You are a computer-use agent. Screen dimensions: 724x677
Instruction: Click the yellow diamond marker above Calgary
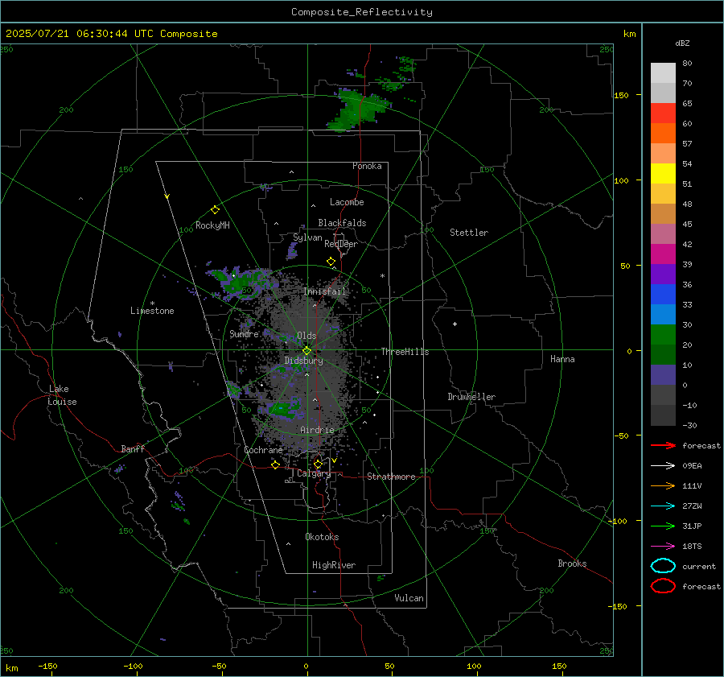(318, 464)
